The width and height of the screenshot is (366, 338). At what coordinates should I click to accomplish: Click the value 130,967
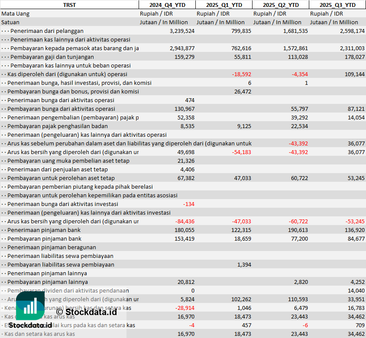click(x=185, y=109)
